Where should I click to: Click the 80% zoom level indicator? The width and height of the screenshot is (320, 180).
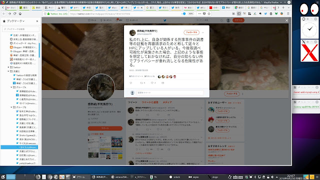click(x=190, y=13)
